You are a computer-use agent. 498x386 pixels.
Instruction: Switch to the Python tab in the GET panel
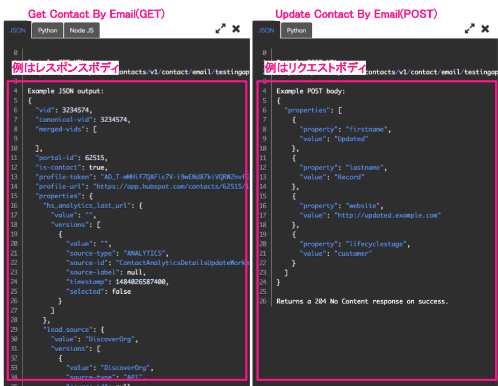47,31
